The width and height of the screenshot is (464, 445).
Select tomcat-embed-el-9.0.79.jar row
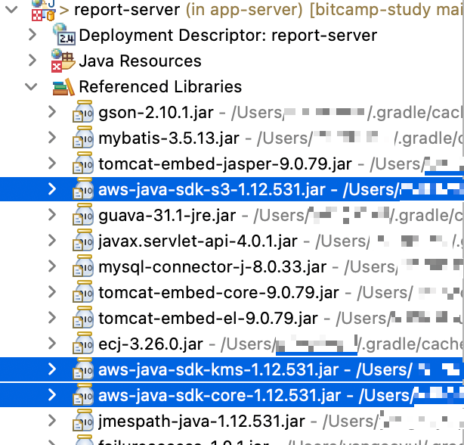pyautogui.click(x=232, y=318)
